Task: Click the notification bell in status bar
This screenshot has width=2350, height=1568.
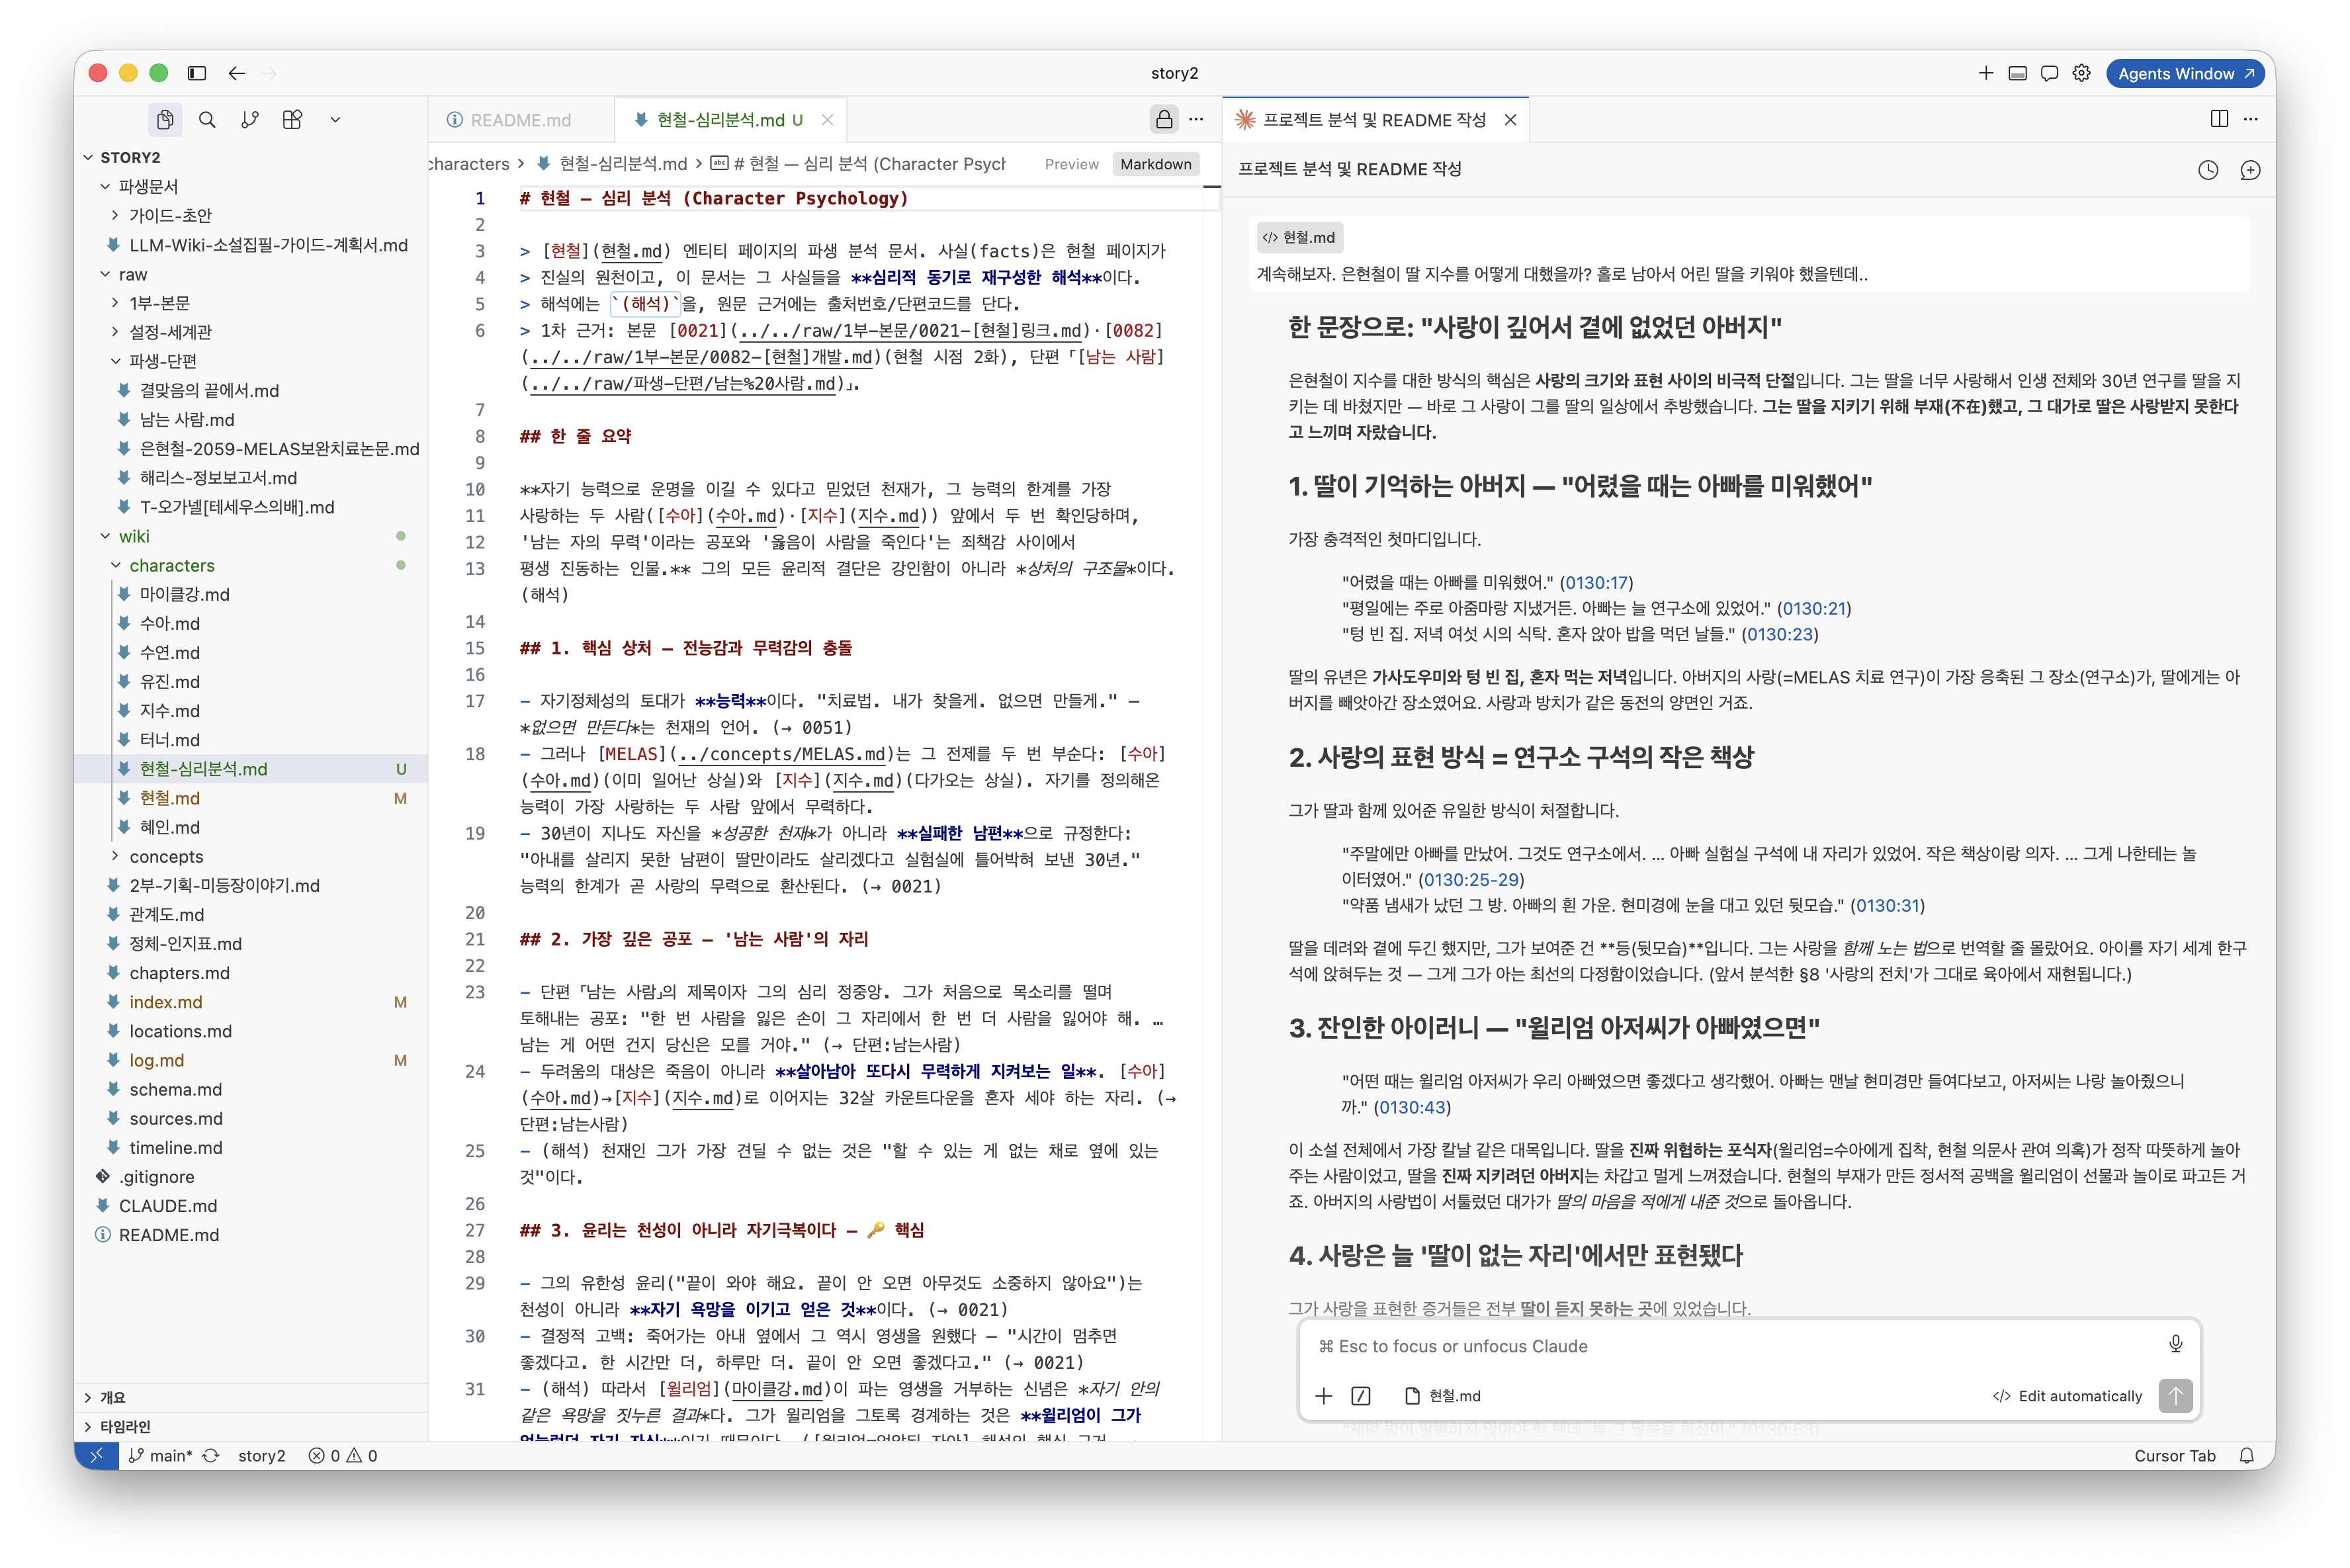Action: click(2246, 1455)
